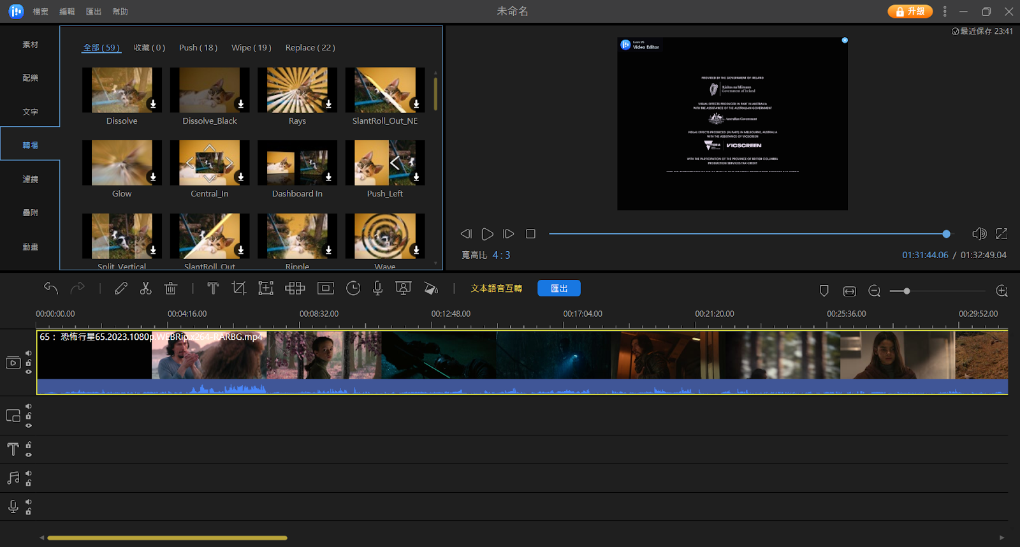Click the timeline marker shield icon
The image size is (1020, 547).
point(824,291)
